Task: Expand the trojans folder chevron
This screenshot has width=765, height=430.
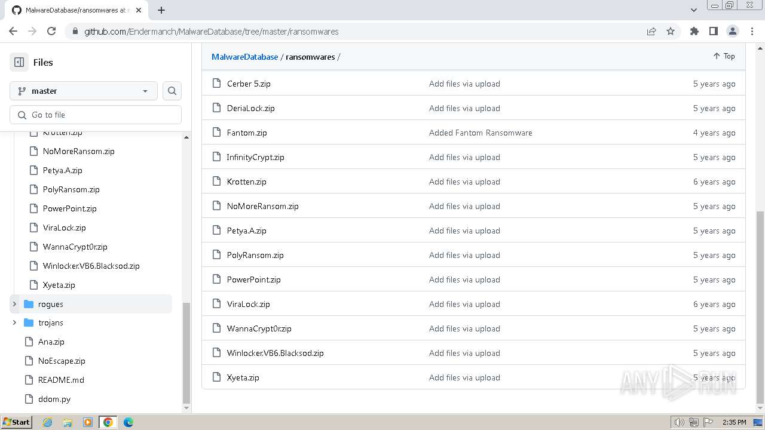Action: [14, 322]
